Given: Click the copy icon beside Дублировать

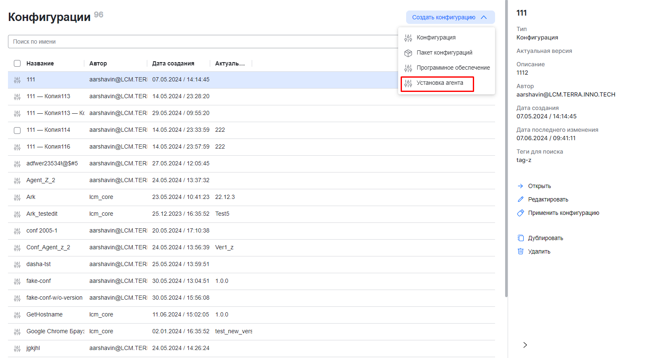Looking at the screenshot, I should tap(520, 238).
